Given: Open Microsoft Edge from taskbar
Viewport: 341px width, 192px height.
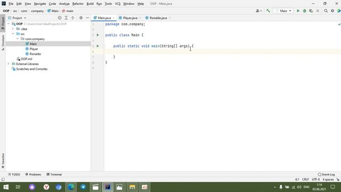Looking at the screenshot, I should click(x=71, y=187).
